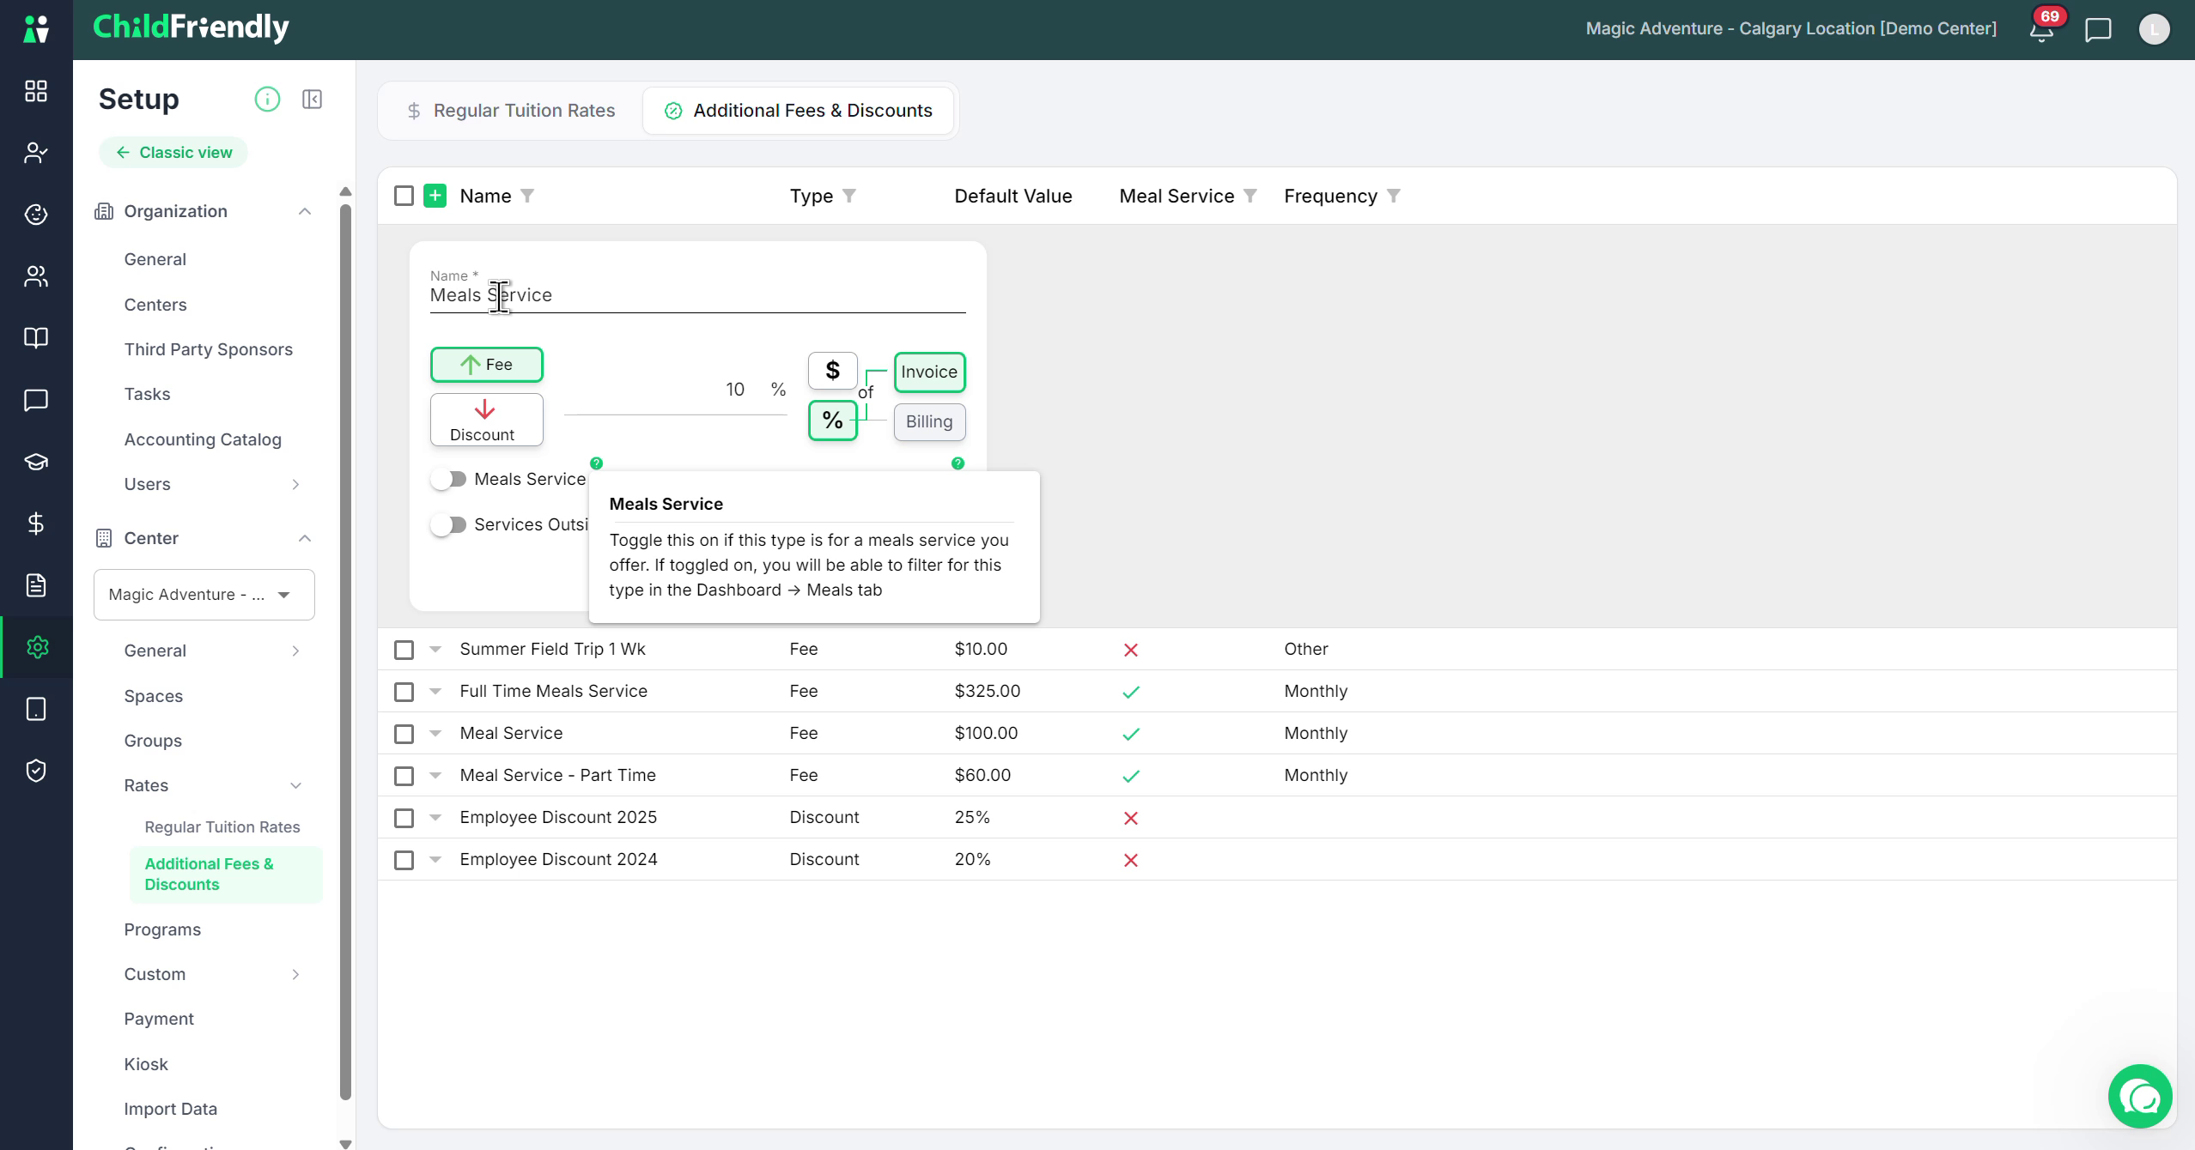Click the green add new fee plus icon
Image resolution: width=2195 pixels, height=1150 pixels.
435,196
